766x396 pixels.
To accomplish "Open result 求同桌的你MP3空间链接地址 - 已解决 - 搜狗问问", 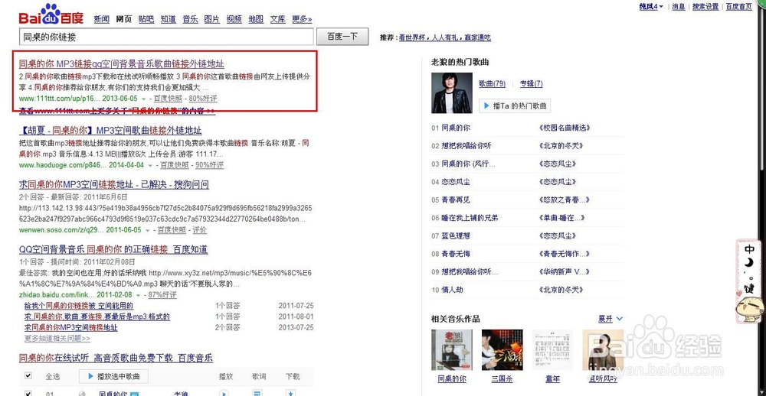I will (114, 185).
